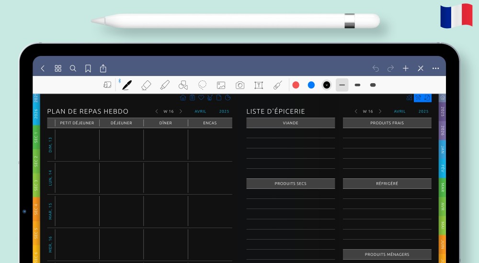Image resolution: width=479 pixels, height=263 pixels.
Task: Open the camera tool
Action: coord(240,85)
